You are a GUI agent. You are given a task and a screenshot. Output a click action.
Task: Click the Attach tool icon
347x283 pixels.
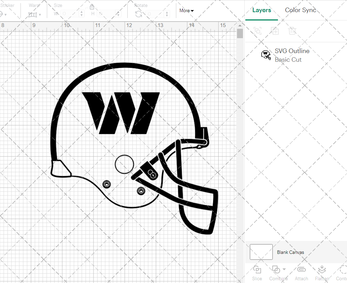click(x=301, y=270)
